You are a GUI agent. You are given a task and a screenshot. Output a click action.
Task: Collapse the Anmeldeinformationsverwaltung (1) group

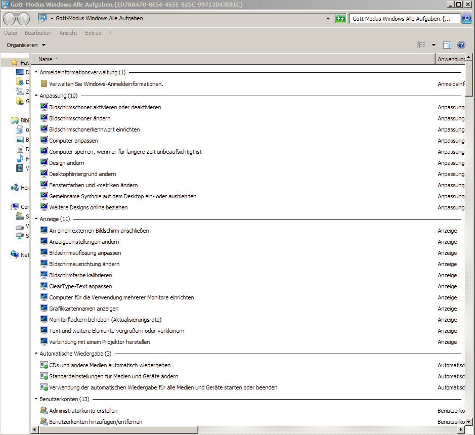[36, 72]
